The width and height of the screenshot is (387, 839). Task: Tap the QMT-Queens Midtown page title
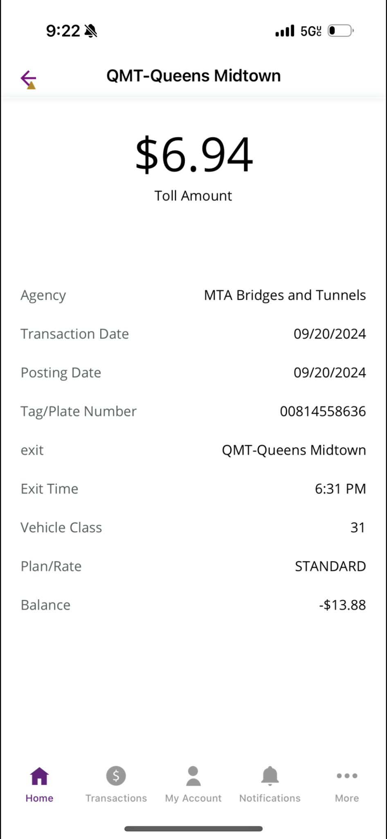[x=193, y=76]
